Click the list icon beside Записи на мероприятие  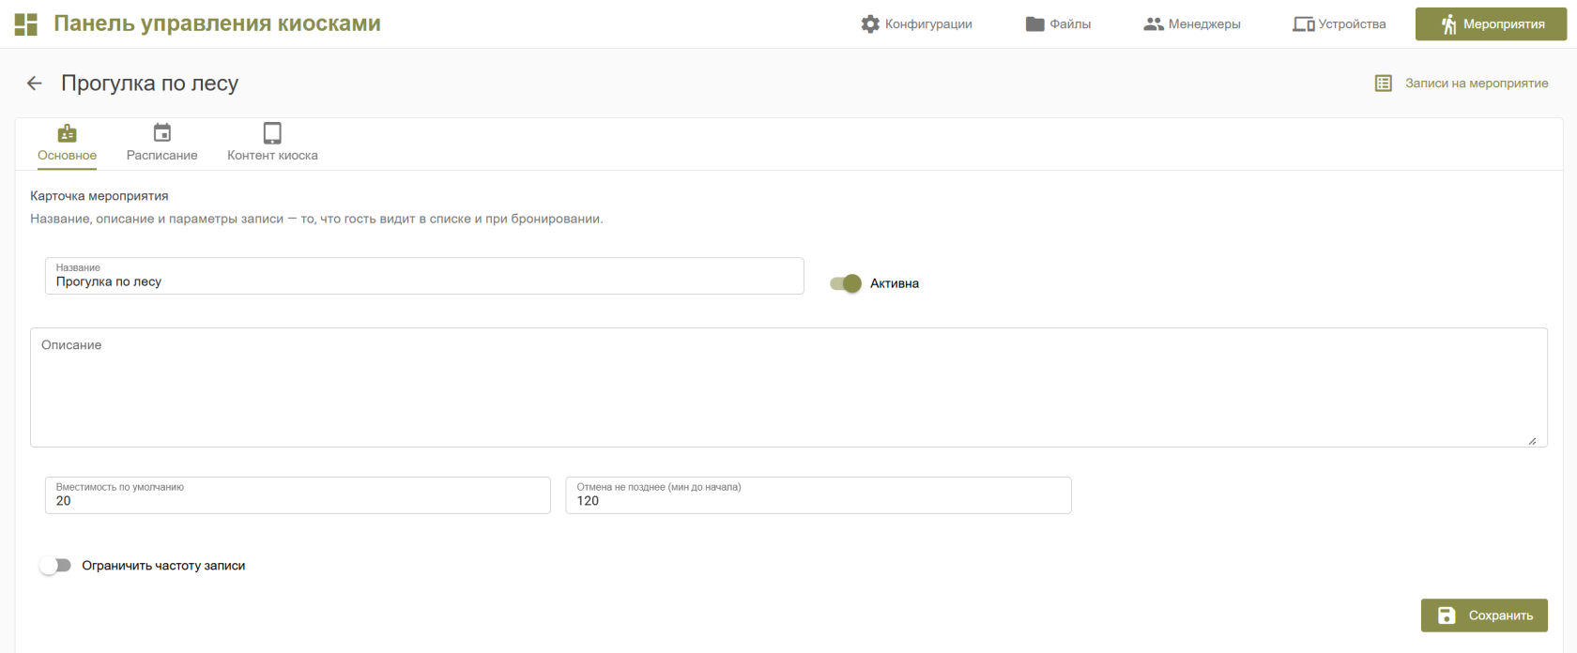point(1383,84)
